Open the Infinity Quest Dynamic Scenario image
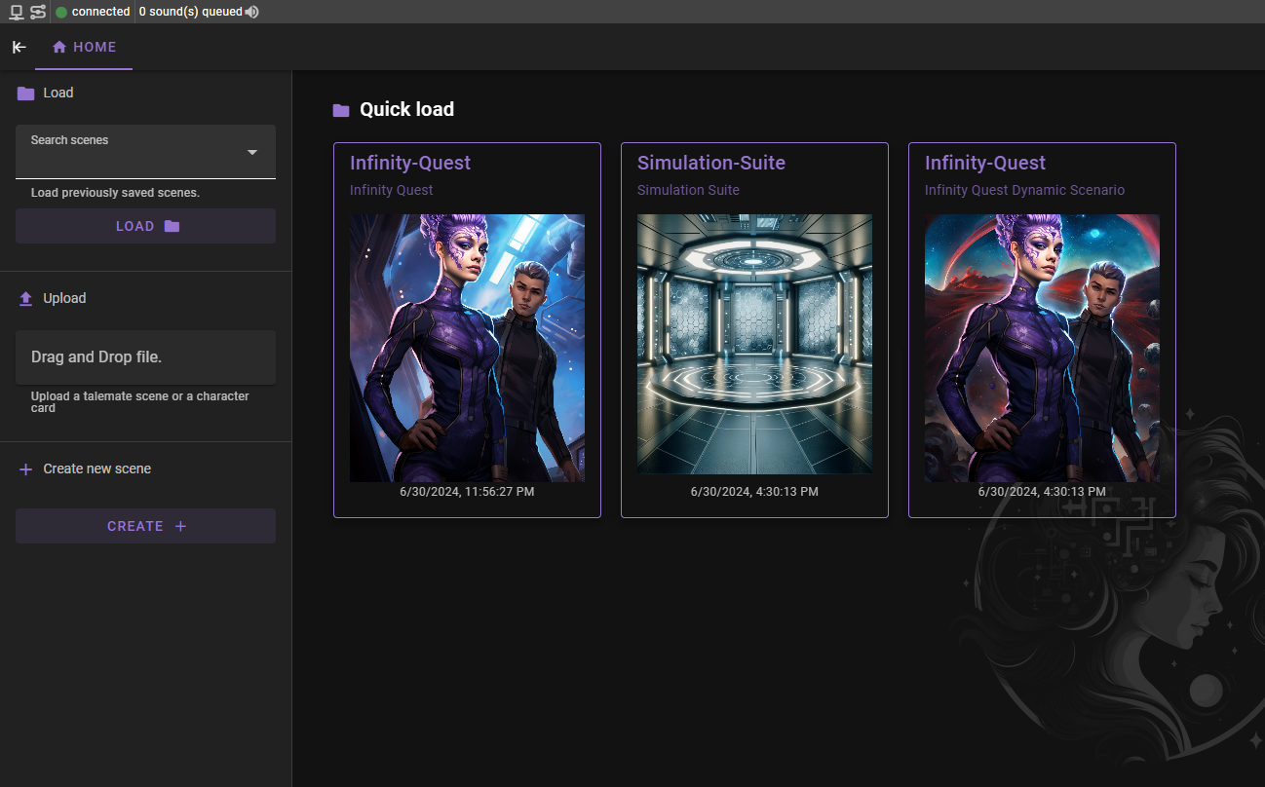Screen dimensions: 1265x787 1042,348
